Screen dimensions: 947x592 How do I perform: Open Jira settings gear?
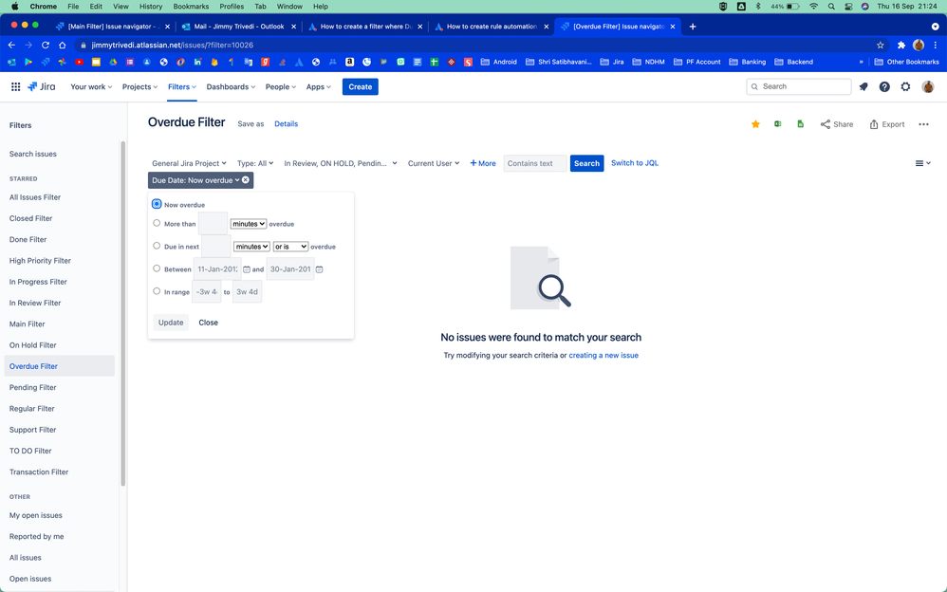pos(904,86)
